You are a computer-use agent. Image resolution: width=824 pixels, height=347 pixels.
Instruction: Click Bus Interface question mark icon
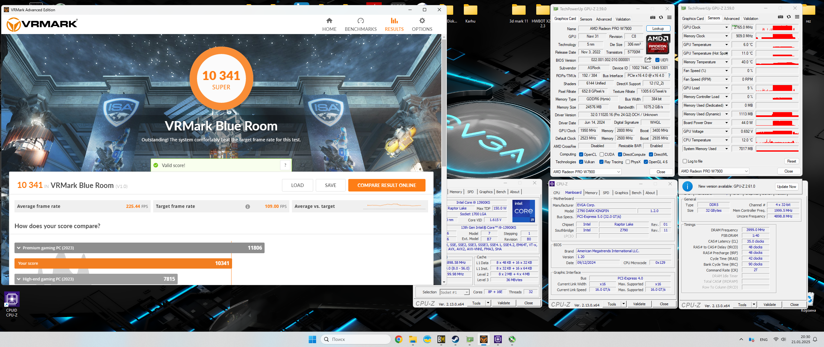(x=669, y=76)
